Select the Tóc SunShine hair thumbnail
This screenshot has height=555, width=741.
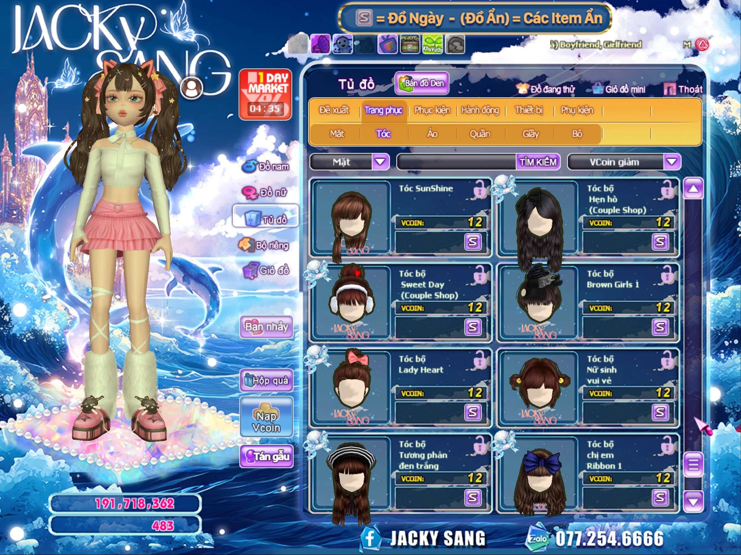click(351, 218)
